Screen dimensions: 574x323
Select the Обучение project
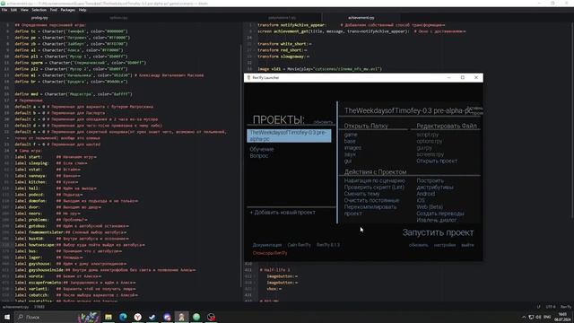[x=262, y=149]
